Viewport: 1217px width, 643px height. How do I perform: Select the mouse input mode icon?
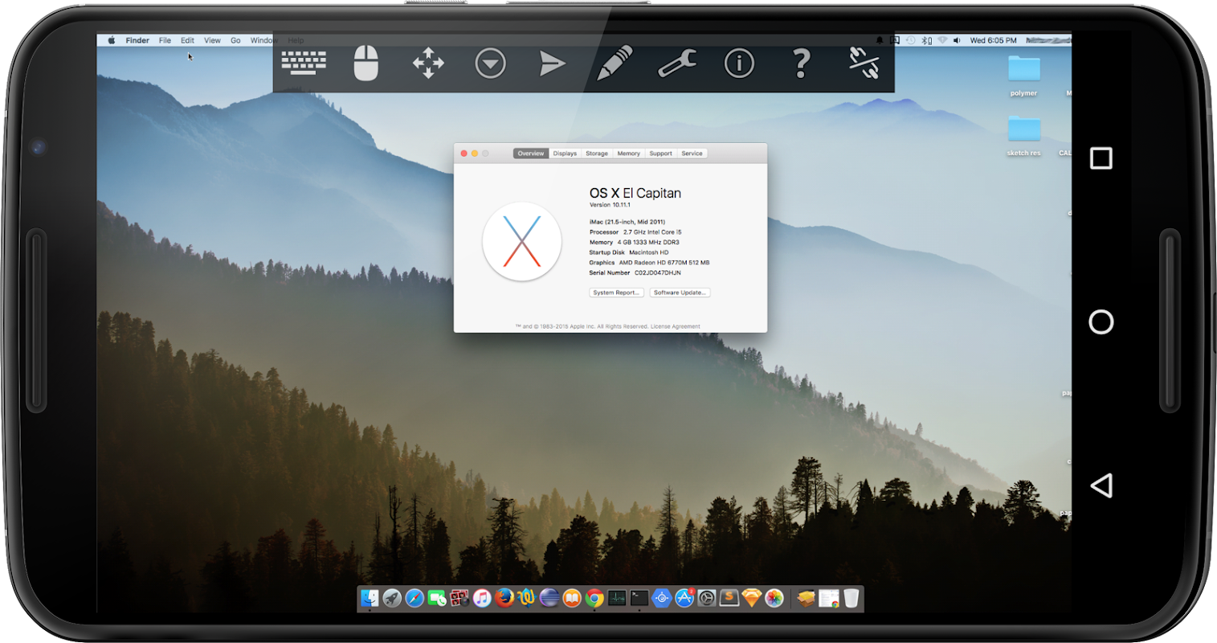pos(366,63)
